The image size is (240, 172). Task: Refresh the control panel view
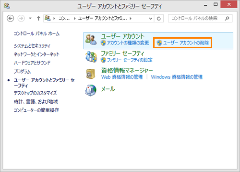pyautogui.click(x=159, y=19)
